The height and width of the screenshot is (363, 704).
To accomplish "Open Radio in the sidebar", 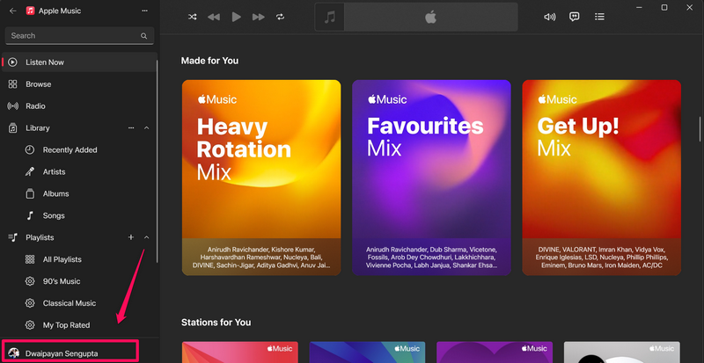I will [79, 106].
